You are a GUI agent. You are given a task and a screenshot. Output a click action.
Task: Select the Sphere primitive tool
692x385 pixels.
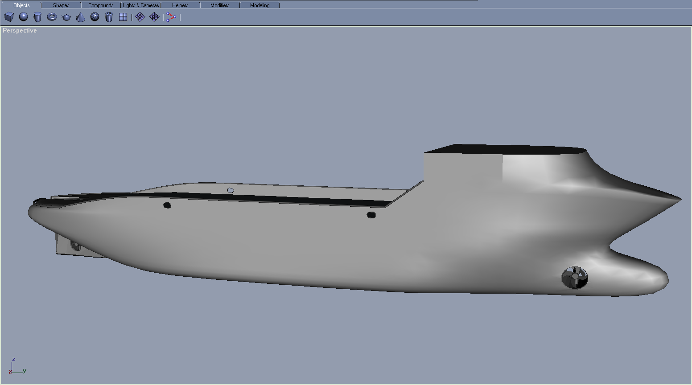coord(23,17)
